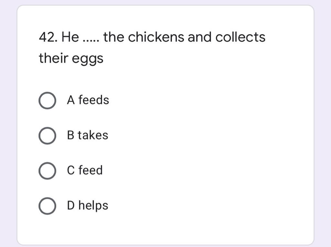Mark the radio button for C feed
The width and height of the screenshot is (331, 247).
click(47, 171)
